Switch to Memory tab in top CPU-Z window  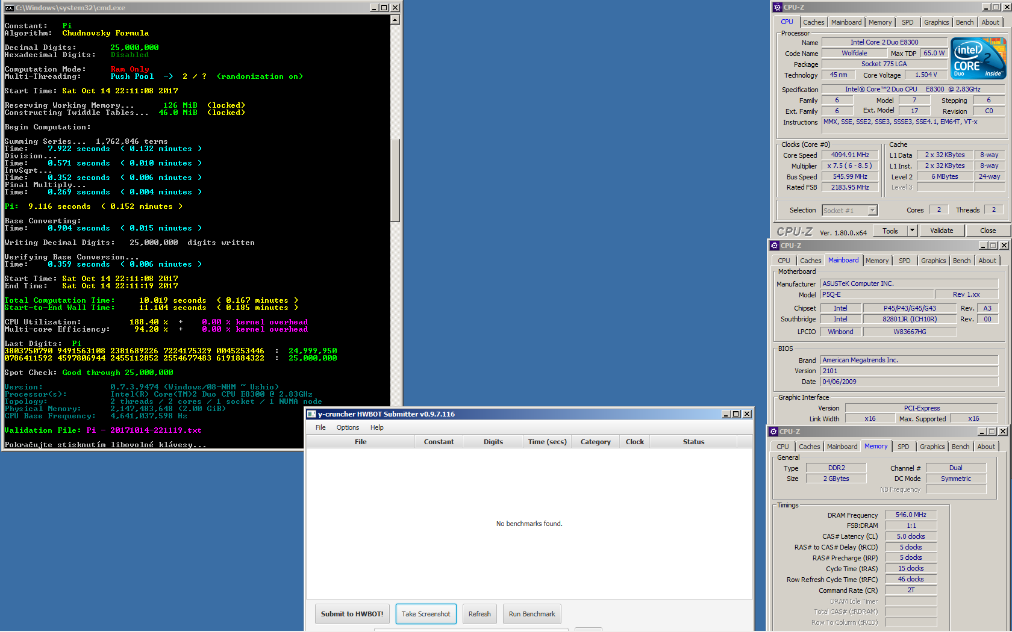coord(879,22)
